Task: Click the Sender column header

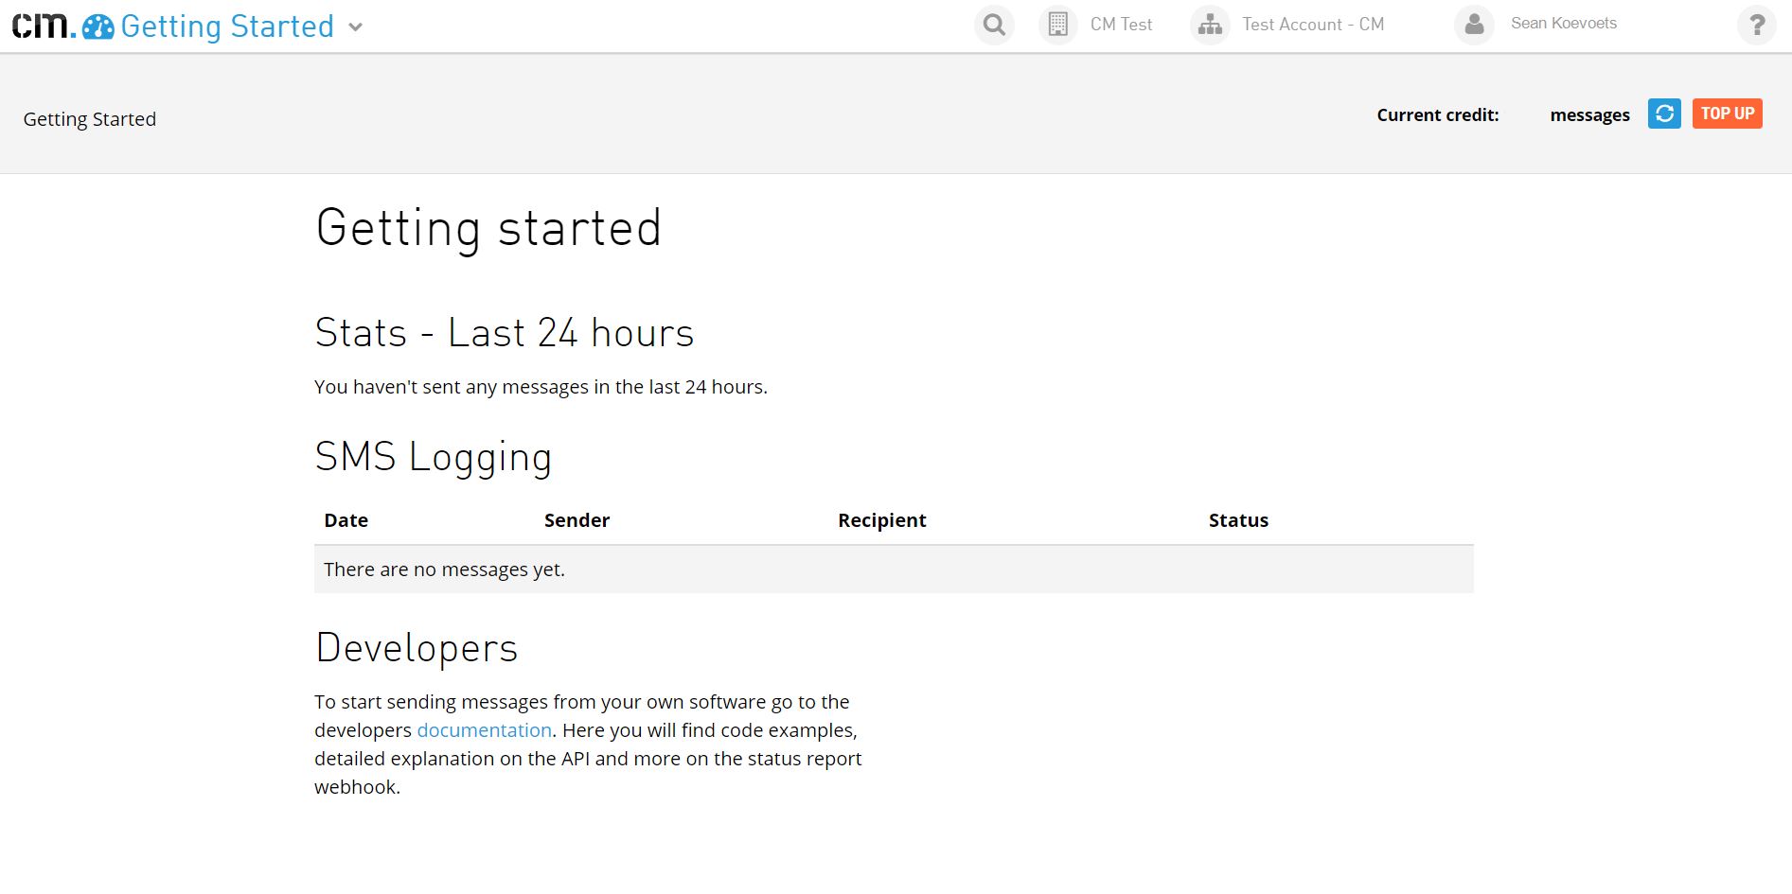Action: [577, 520]
